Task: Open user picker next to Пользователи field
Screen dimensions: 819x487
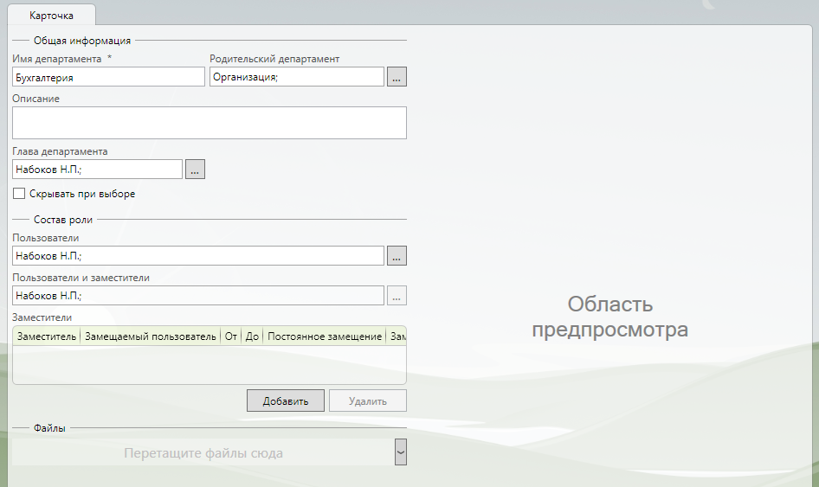Action: pos(397,255)
